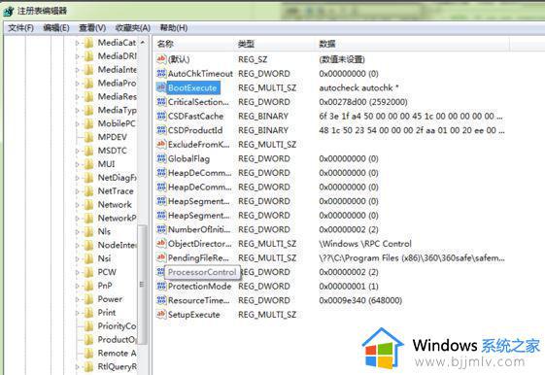Expand the NetworkP tree node arrow
The image size is (545, 375).
(x=77, y=219)
